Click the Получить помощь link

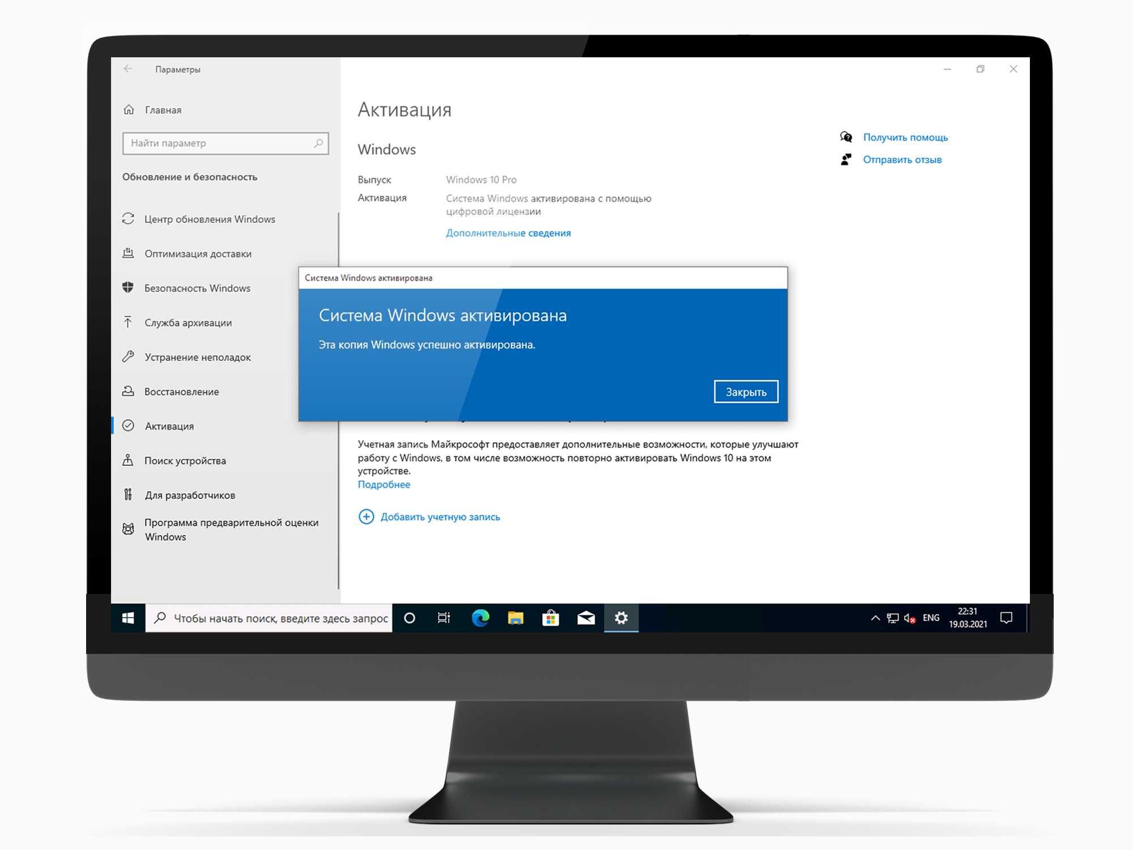coord(905,137)
